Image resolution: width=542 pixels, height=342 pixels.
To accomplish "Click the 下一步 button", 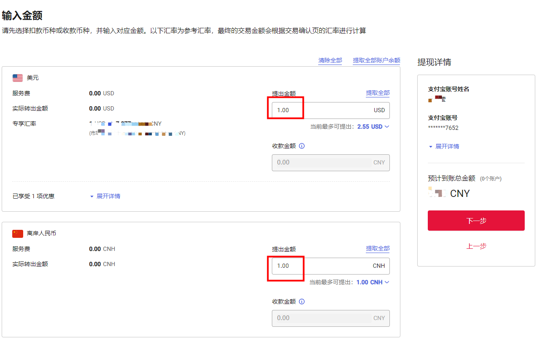I will point(476,221).
